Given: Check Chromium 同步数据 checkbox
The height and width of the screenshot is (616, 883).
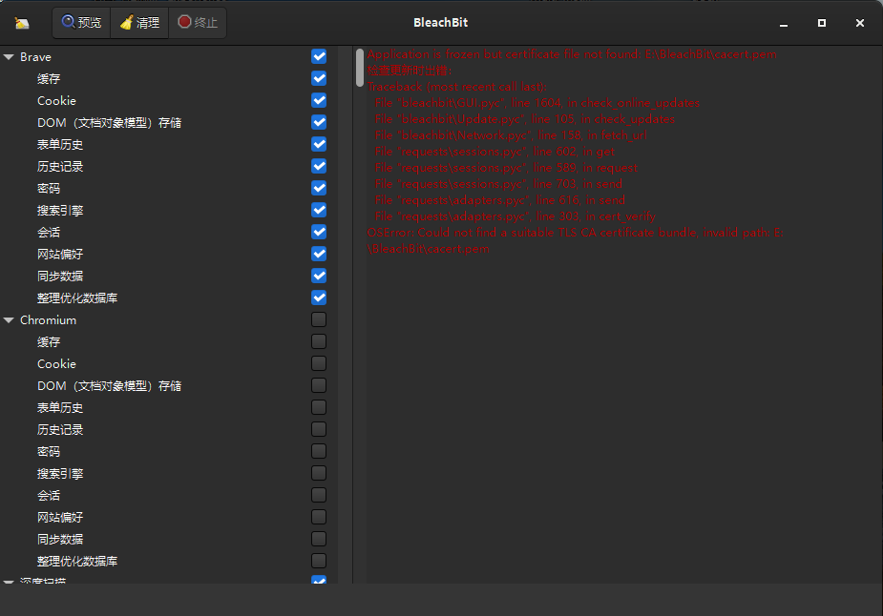Looking at the screenshot, I should [x=319, y=539].
